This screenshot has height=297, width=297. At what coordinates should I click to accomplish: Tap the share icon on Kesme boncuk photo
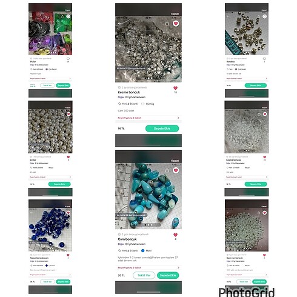click(167, 24)
